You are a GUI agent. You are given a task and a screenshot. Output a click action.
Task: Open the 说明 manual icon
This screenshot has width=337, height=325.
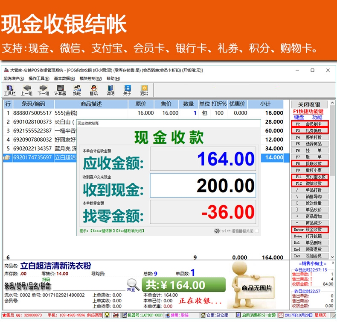[x=110, y=90]
